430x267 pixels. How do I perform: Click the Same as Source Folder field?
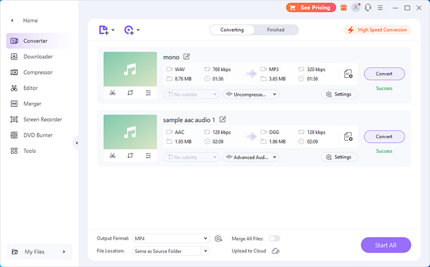tap(167, 251)
